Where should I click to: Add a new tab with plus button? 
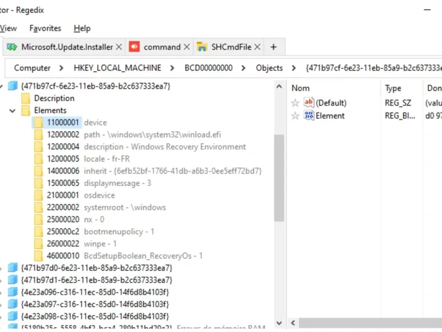[273, 47]
